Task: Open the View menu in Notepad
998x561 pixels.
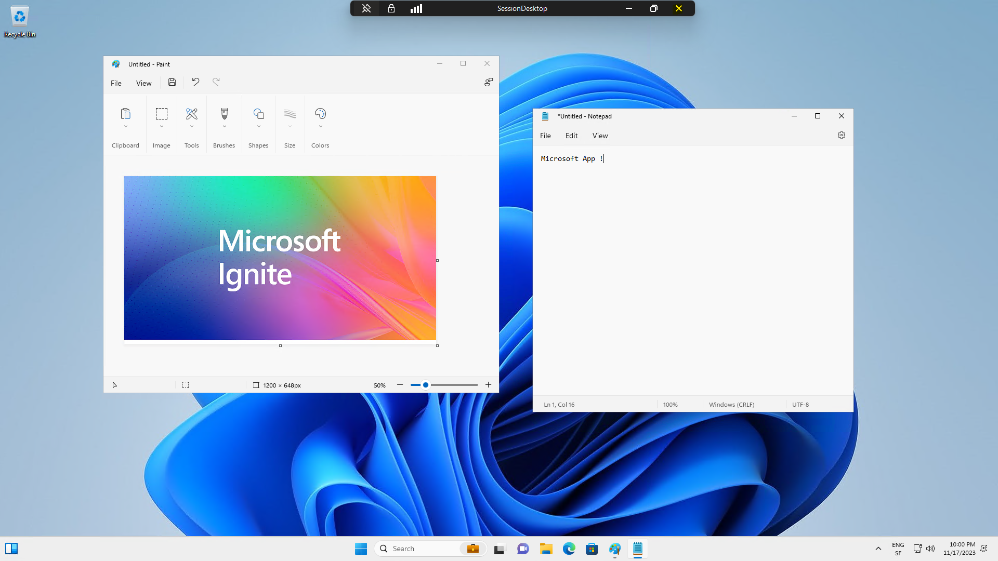Action: pos(600,136)
